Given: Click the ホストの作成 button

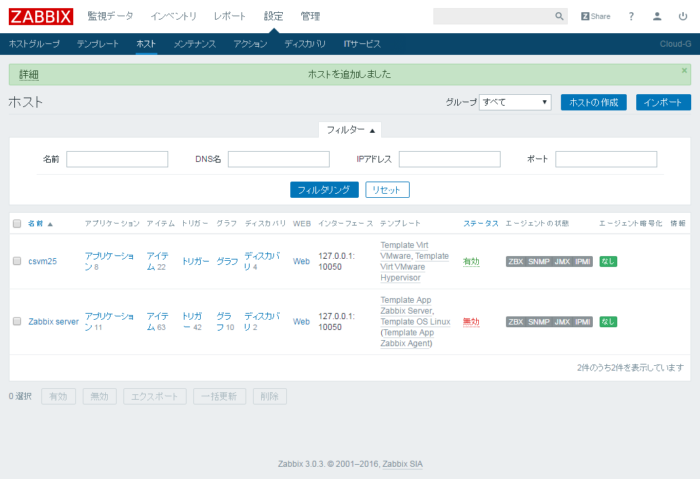Looking at the screenshot, I should [x=594, y=102].
